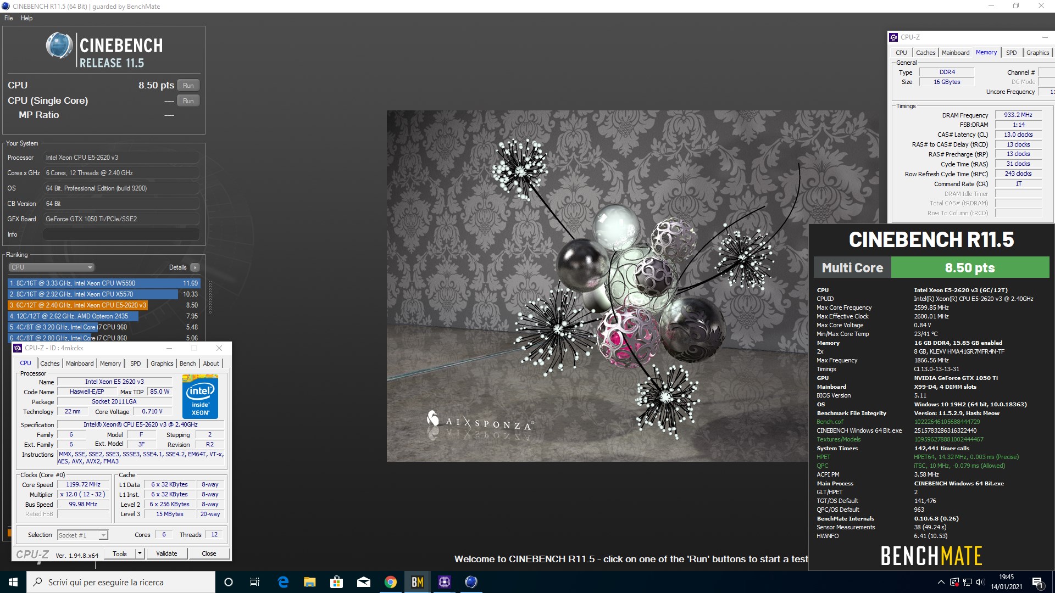Open File Explorer from taskbar

coord(310,582)
